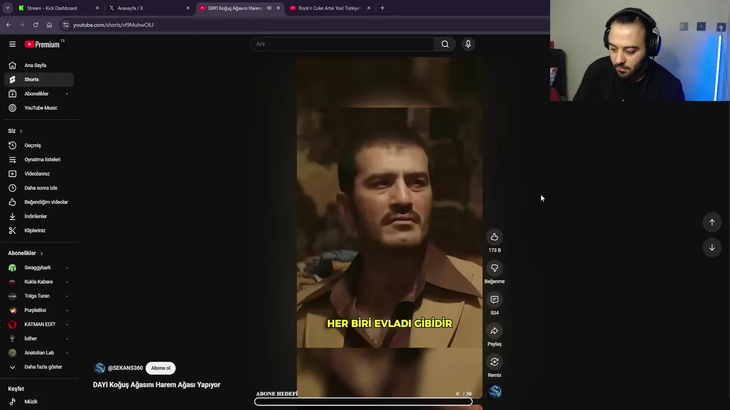Open İndirilenler downloads
Viewport: 730px width, 410px height.
39,216
